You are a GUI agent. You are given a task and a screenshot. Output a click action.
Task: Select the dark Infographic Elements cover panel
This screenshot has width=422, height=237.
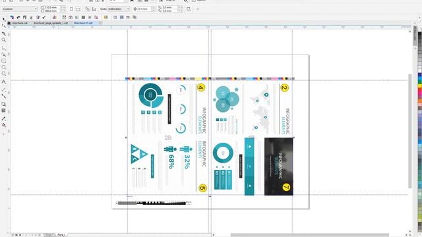(278, 167)
